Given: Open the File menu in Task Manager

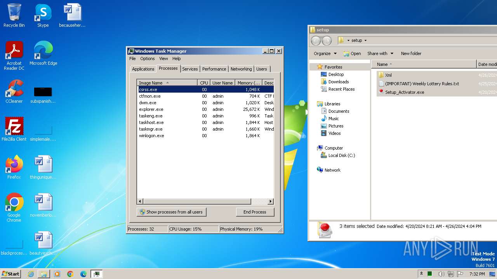Looking at the screenshot, I should (x=132, y=59).
